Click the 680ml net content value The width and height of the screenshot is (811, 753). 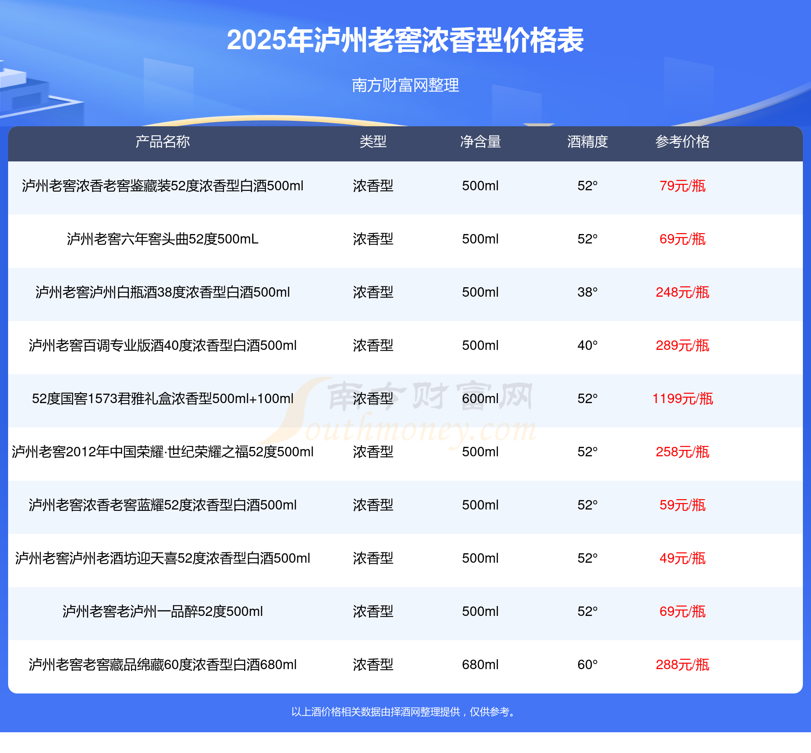point(480,665)
